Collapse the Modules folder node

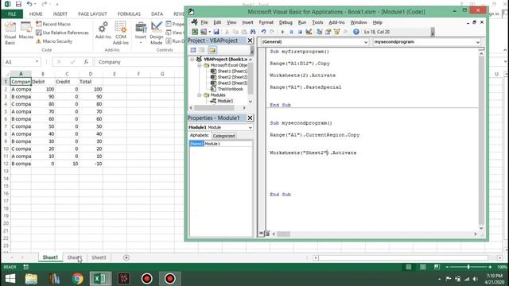coord(200,95)
